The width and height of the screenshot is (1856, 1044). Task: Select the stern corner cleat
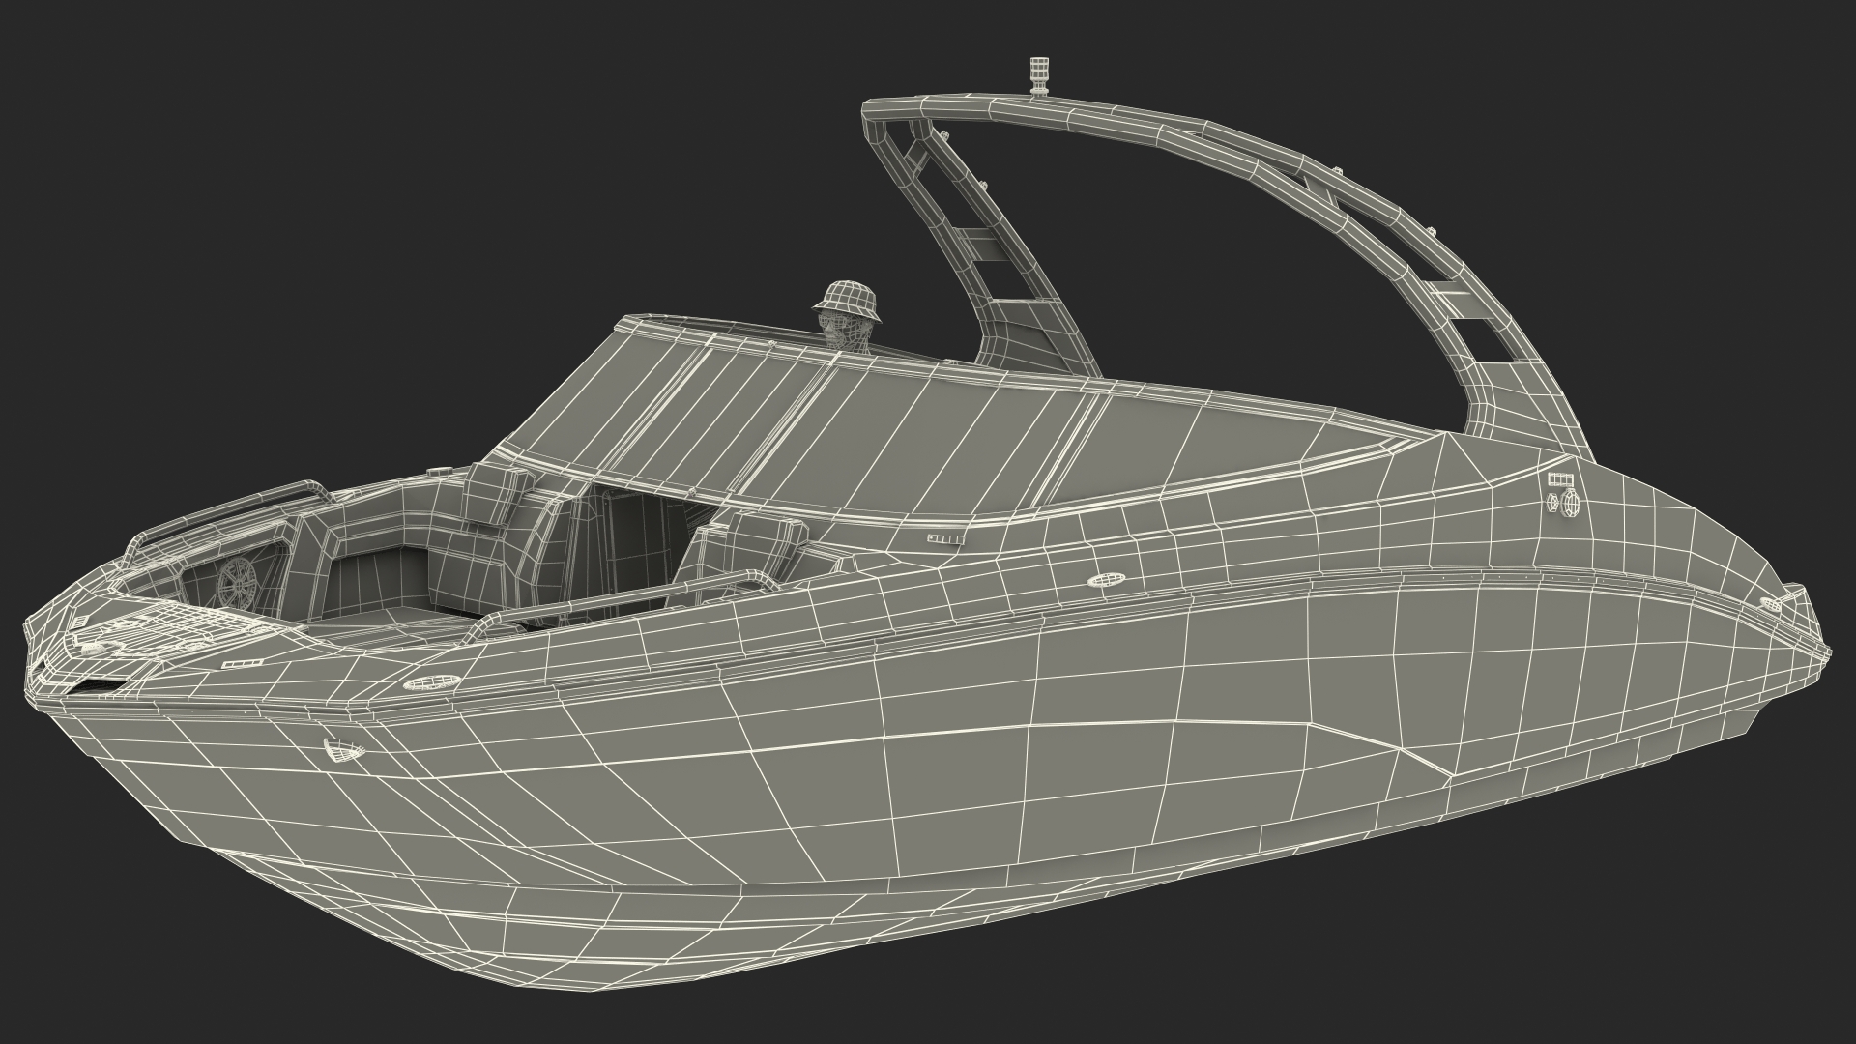pos(1772,603)
